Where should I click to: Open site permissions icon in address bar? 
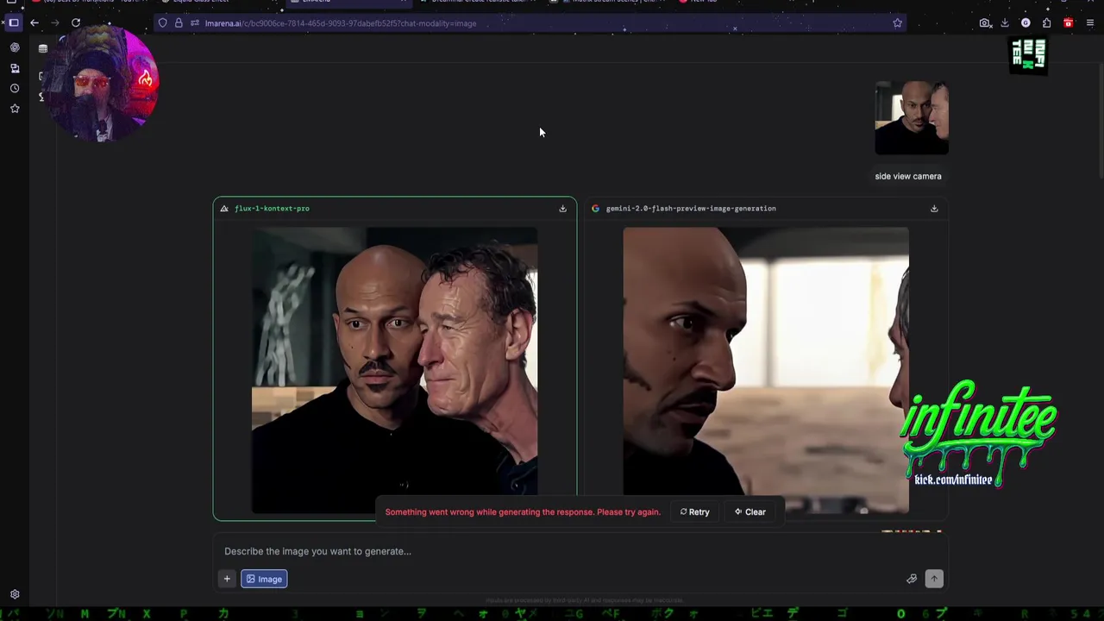195,23
